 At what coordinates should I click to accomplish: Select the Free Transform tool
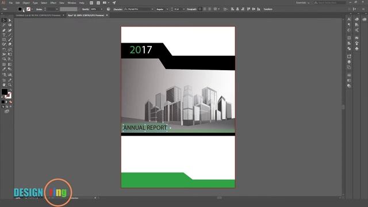pos(10,54)
